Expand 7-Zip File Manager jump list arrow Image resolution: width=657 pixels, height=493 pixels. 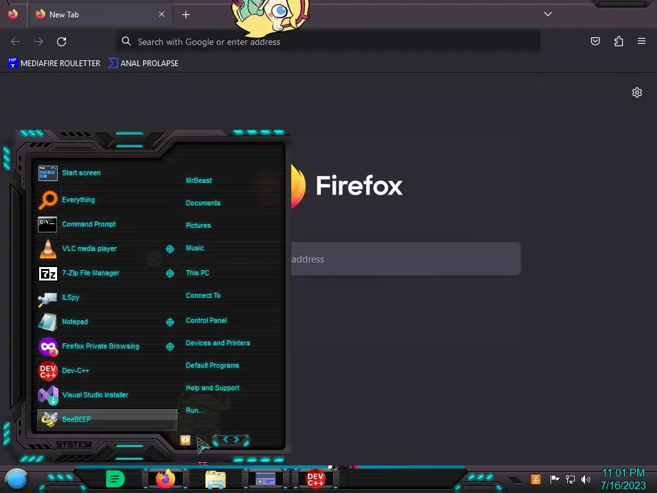pos(170,273)
